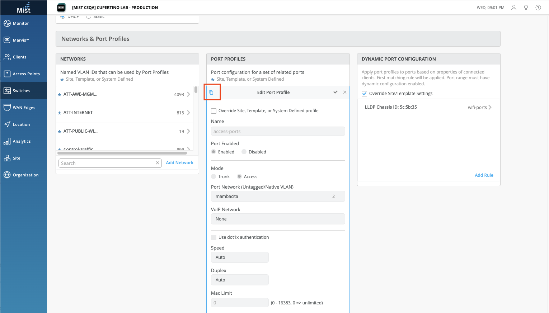Select the Trunk mode radio button

[x=214, y=177]
